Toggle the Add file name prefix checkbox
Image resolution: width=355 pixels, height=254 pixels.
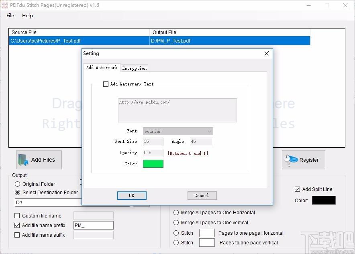[17, 225]
